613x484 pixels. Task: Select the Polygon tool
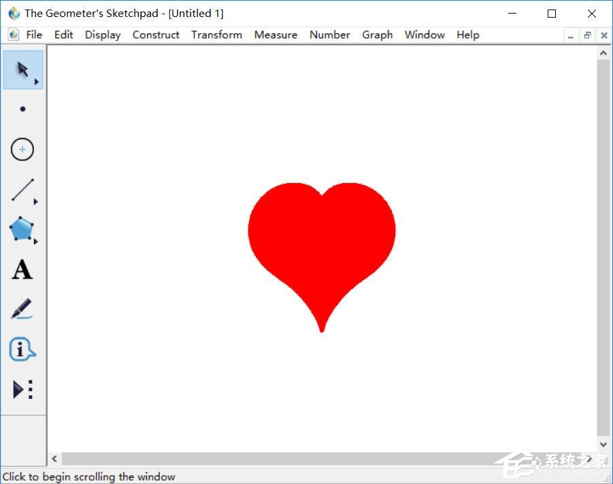pos(22,230)
